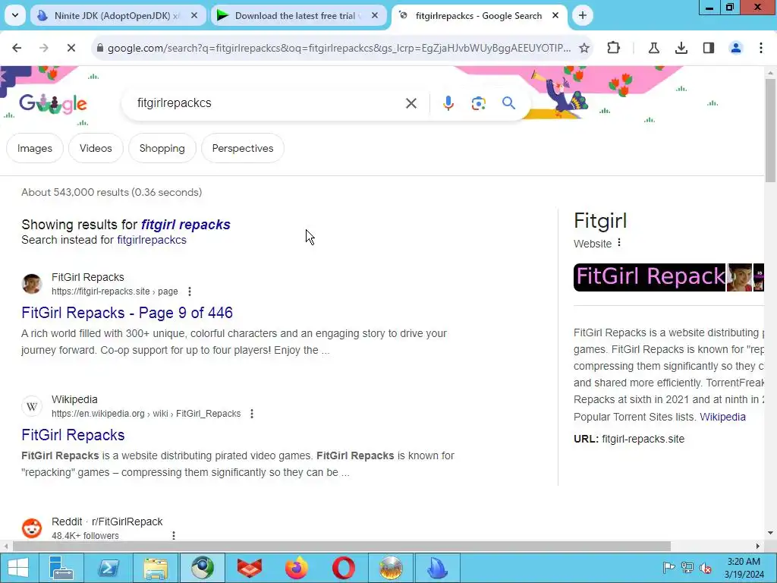Open FitGirl Repacks - Page 9 of 446
The width and height of the screenshot is (777, 583).
(127, 313)
